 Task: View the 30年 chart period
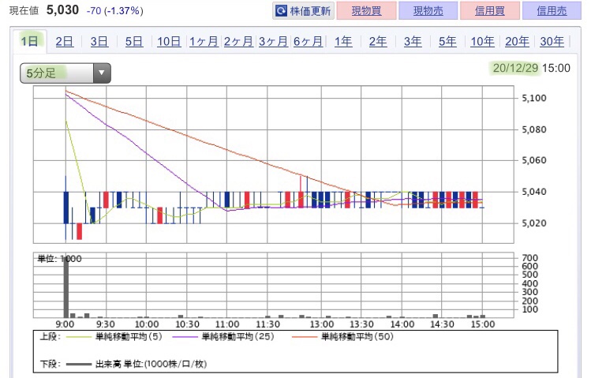552,41
